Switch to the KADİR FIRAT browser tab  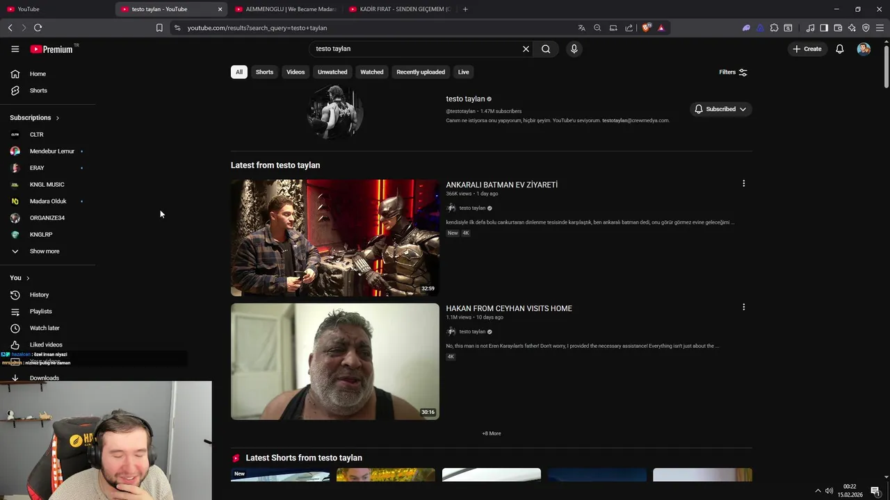[399, 9]
